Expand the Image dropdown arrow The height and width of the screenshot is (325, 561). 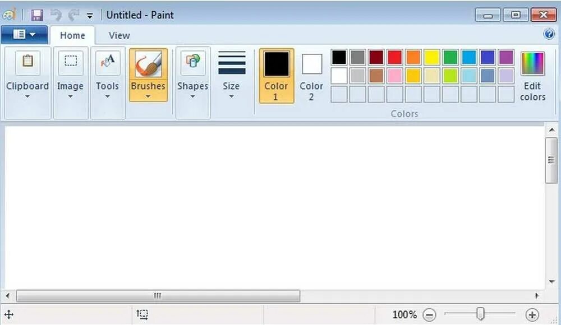(70, 96)
